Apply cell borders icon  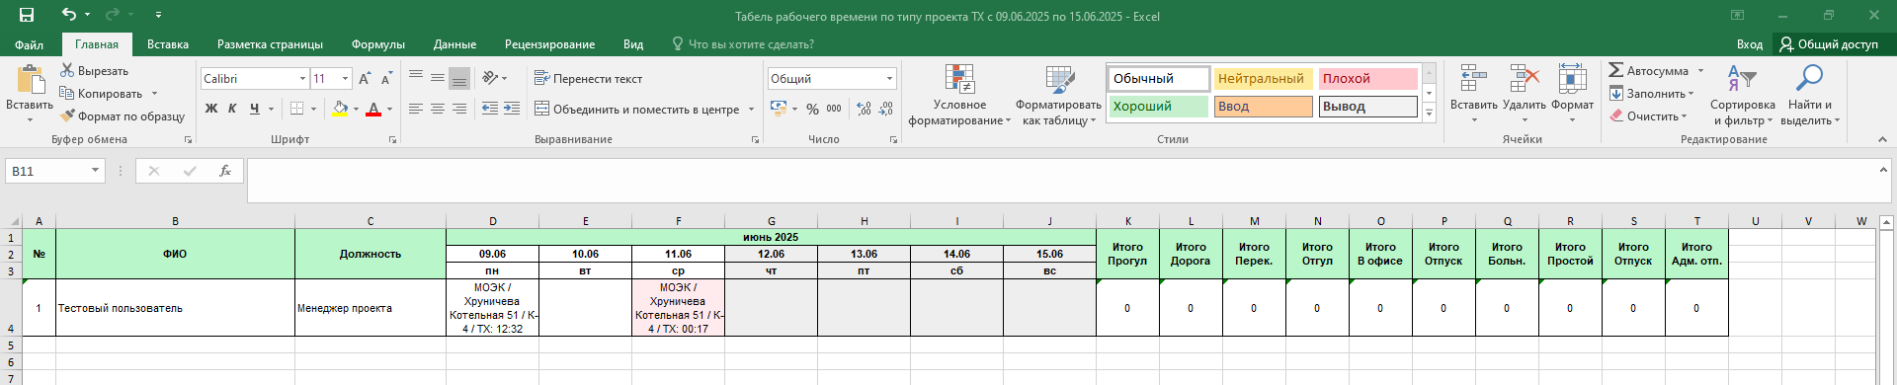point(296,109)
